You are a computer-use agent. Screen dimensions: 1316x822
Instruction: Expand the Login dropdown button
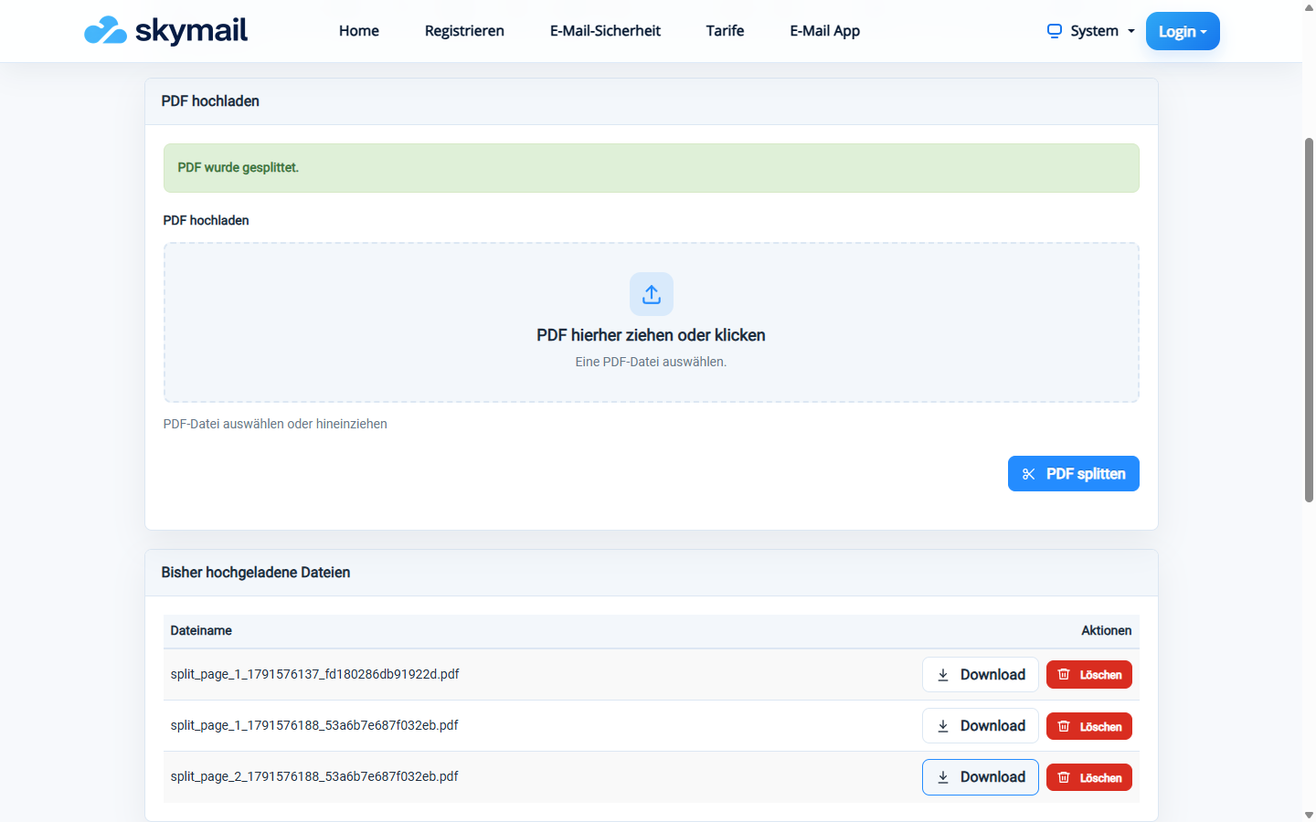click(x=1183, y=31)
